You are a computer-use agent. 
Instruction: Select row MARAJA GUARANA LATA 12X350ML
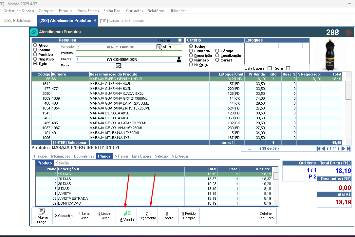pyautogui.click(x=187, y=103)
